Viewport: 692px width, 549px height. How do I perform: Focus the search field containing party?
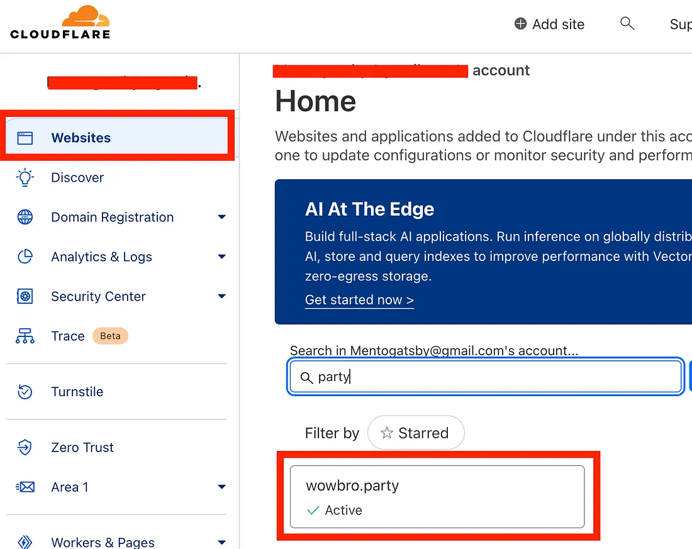point(486,377)
